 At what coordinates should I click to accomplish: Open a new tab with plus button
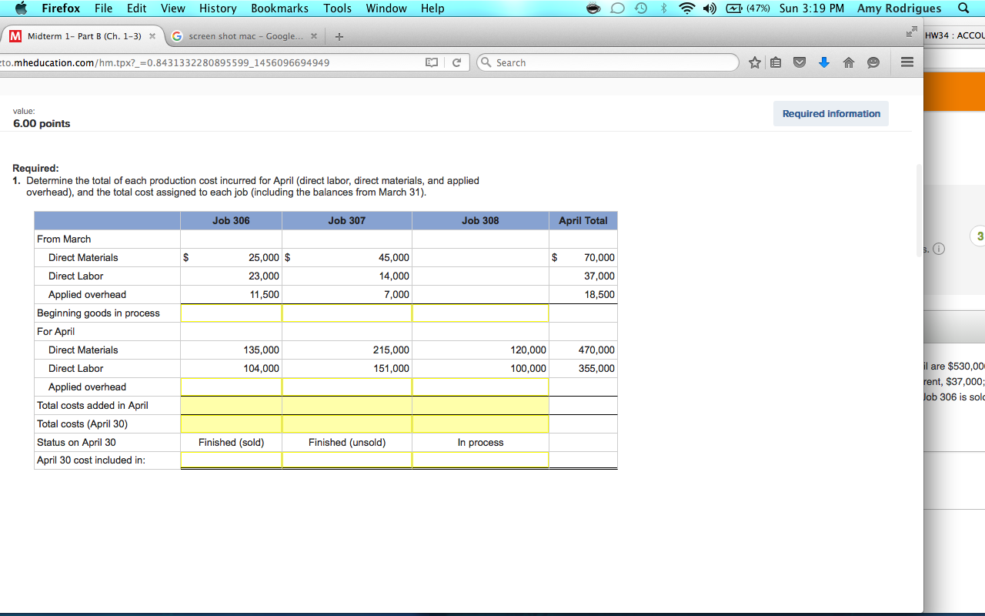tap(339, 36)
